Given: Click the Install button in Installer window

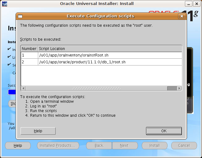Looking at the screenshot, I should 154,146.
